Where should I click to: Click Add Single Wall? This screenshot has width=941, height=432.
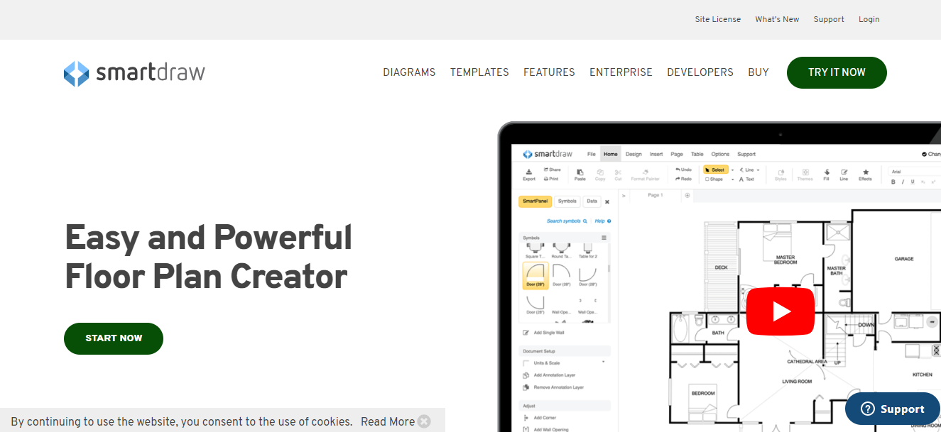click(544, 333)
